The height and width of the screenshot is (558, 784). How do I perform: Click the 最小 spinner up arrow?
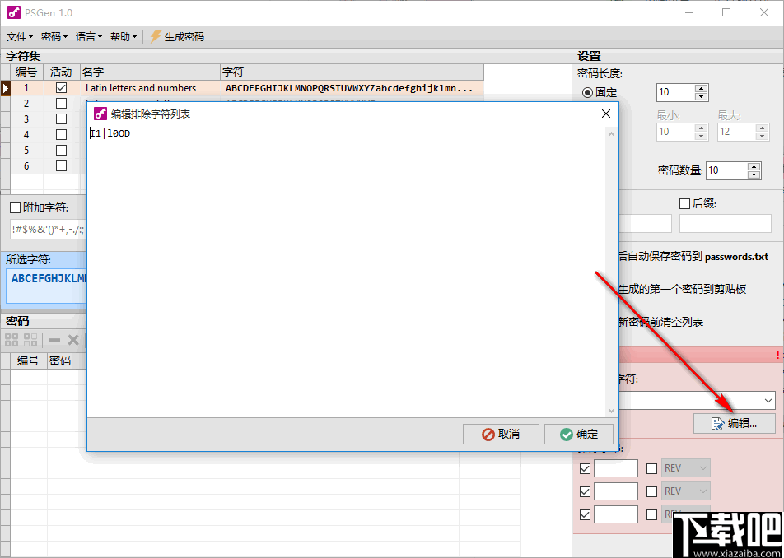point(702,128)
